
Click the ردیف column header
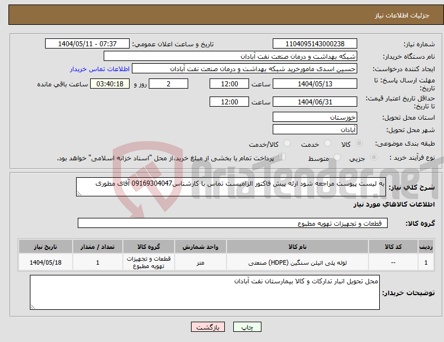[x=426, y=247]
